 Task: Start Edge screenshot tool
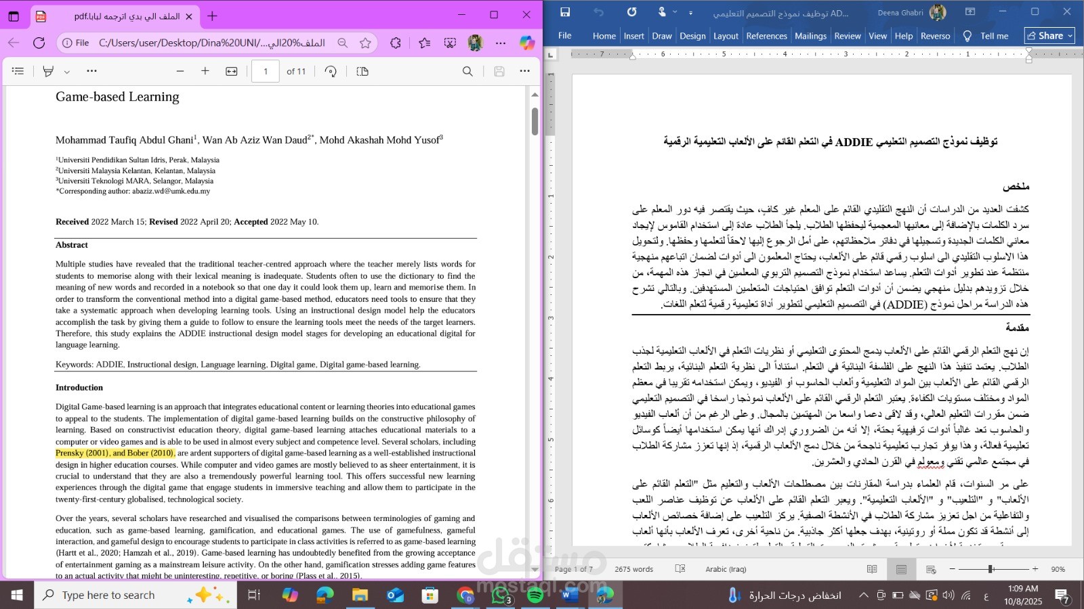[450, 43]
